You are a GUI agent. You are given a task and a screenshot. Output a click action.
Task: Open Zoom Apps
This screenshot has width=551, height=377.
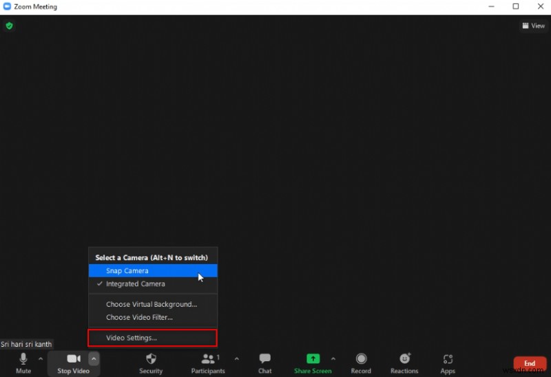click(448, 364)
